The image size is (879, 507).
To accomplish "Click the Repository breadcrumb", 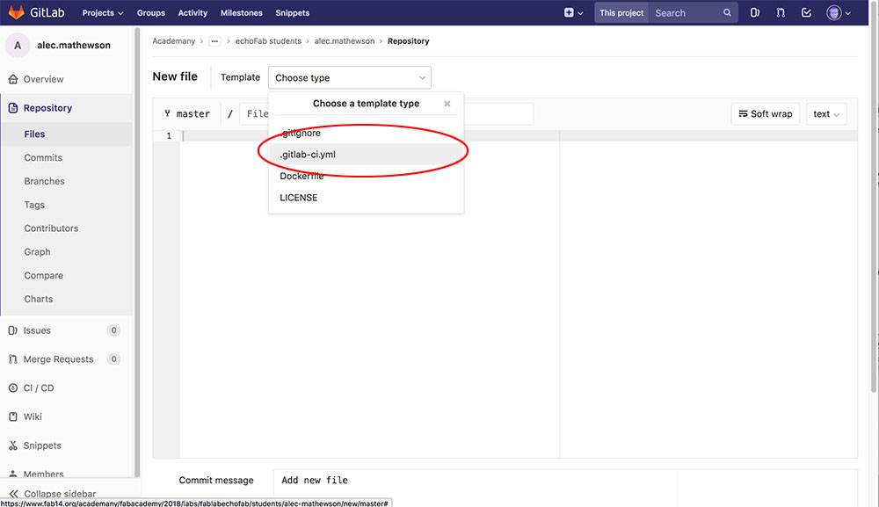I will (408, 41).
